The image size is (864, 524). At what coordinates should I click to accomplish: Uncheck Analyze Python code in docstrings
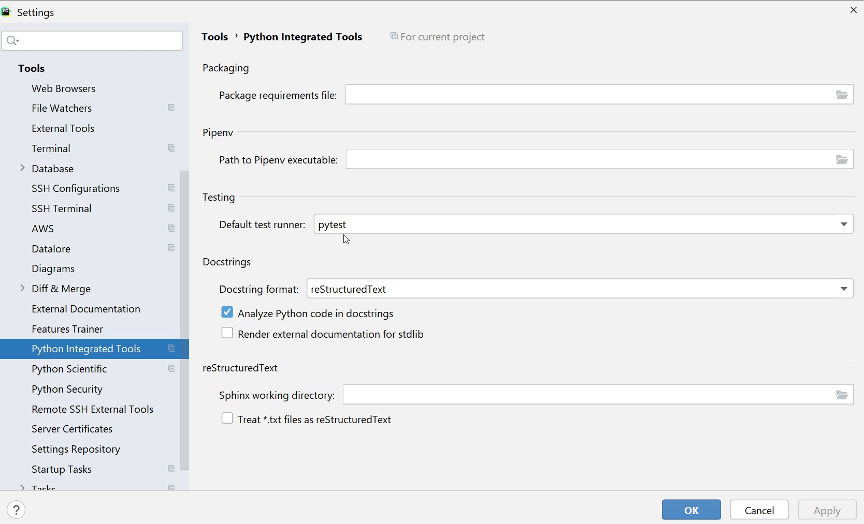coord(227,312)
